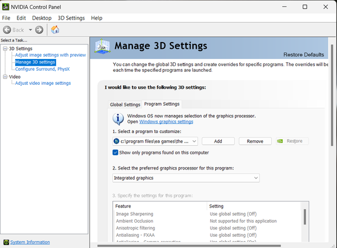Click the blue info icon in Program Settings
337x248 pixels.
tap(118, 118)
